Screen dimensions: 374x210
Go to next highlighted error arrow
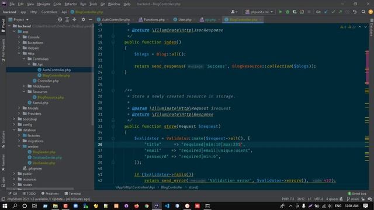coord(365,27)
